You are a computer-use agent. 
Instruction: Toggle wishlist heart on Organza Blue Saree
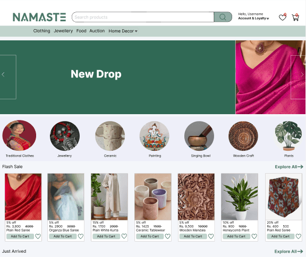(x=81, y=236)
